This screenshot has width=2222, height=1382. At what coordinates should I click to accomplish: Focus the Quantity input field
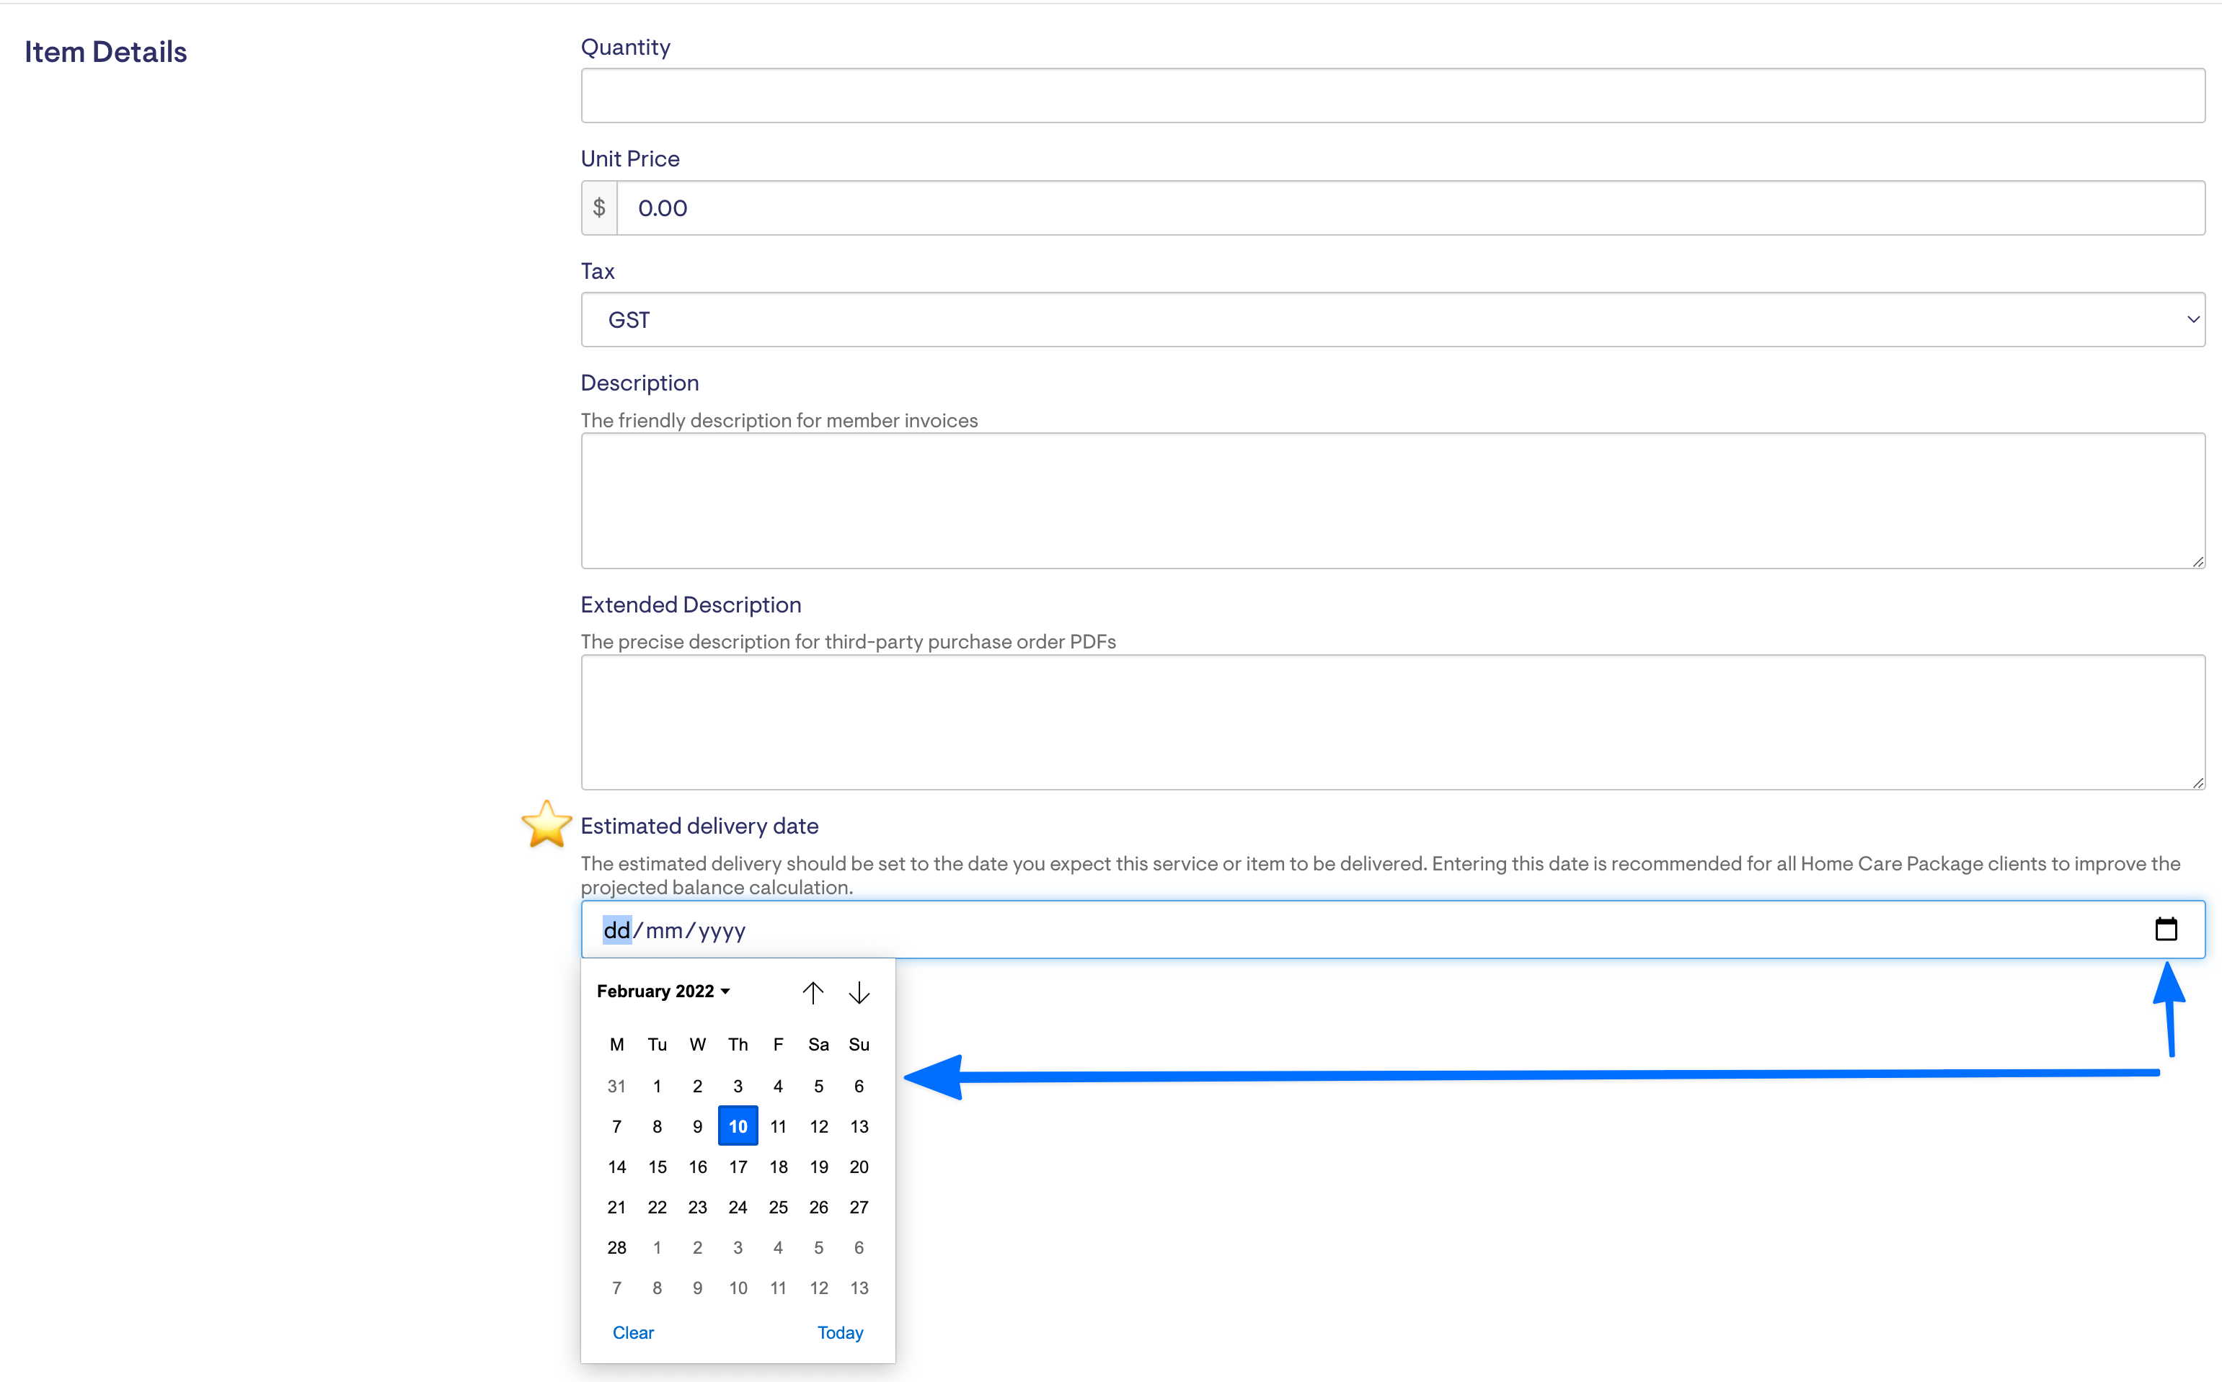point(1391,96)
